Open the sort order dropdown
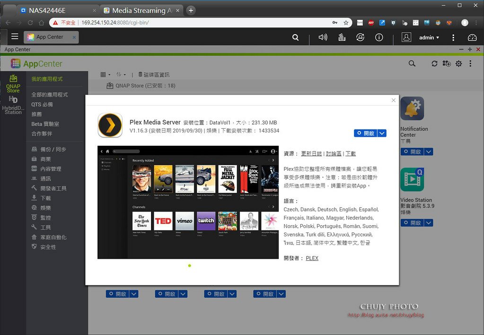The height and width of the screenshot is (335, 484). 121,75
